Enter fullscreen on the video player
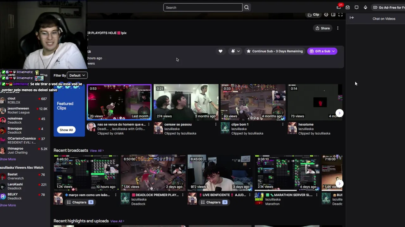 (340, 15)
